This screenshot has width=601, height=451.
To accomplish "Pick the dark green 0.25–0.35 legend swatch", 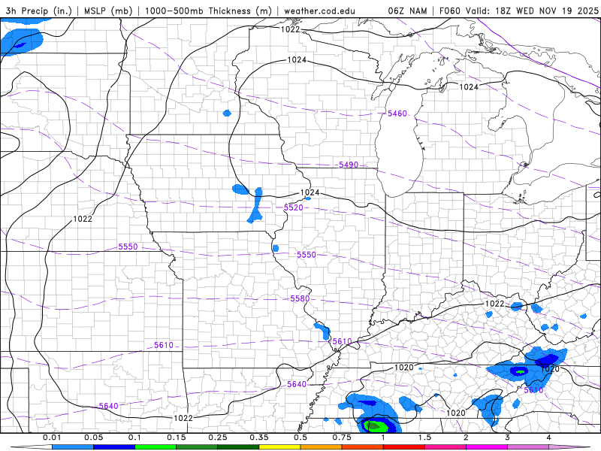I will coord(238,447).
